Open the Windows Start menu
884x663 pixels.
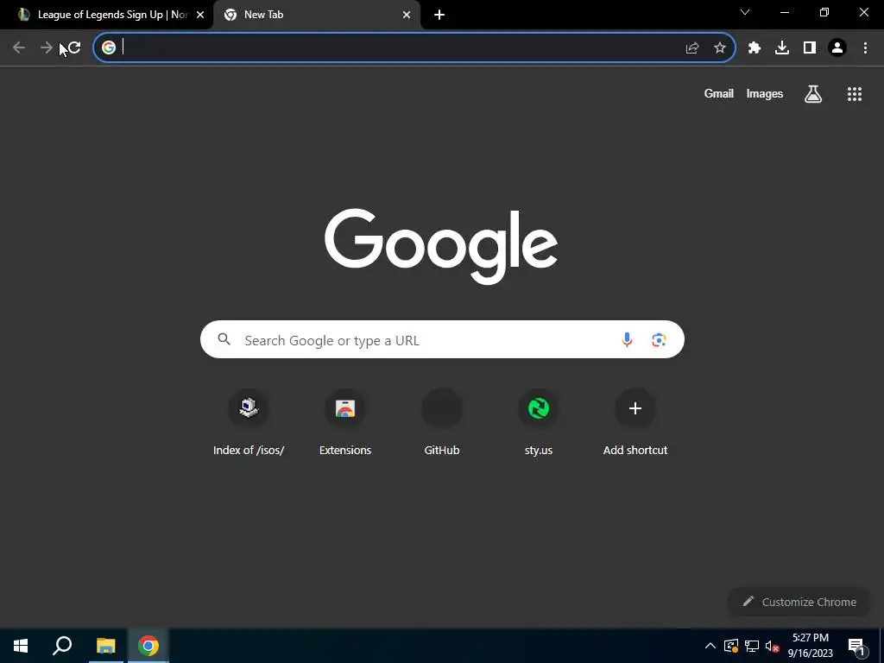21,646
